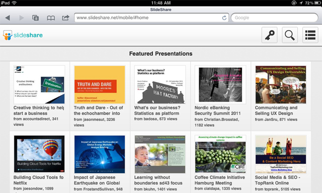Image resolution: width=322 pixels, height=193 pixels.
Task: Click the Featured Presentations heading
Action: pyautogui.click(x=161, y=54)
